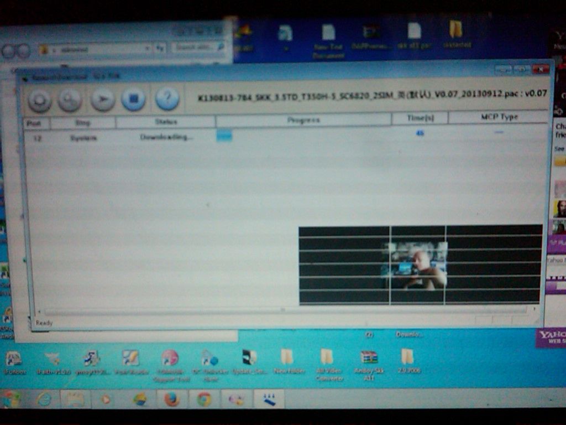Click the Load Packet gear icon

(x=40, y=101)
